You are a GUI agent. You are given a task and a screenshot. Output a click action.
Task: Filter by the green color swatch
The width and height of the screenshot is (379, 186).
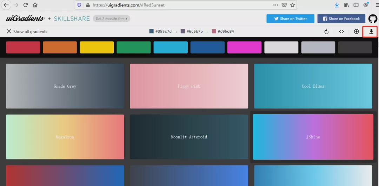coord(134,47)
